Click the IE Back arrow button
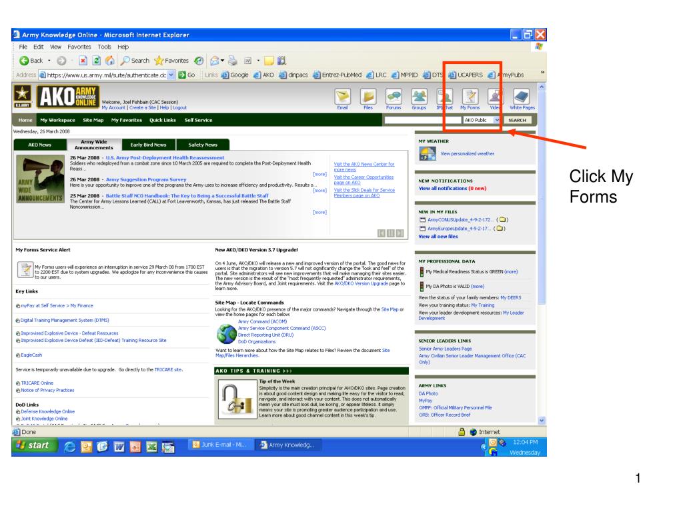 click(x=31, y=61)
